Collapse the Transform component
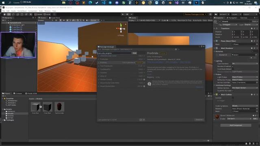The width and height of the screenshot is (260, 146). pyautogui.click(x=214, y=28)
